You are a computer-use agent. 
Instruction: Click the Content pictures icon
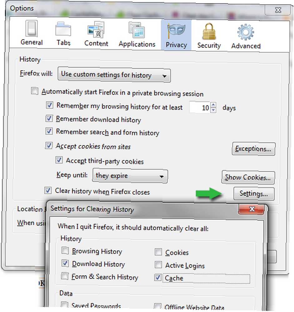[x=96, y=30]
